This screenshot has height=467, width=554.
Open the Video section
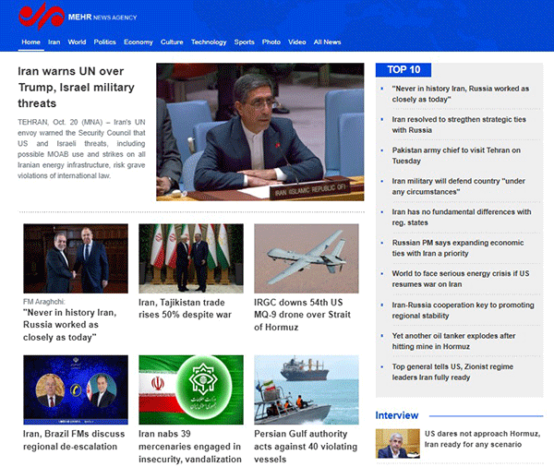click(x=296, y=42)
